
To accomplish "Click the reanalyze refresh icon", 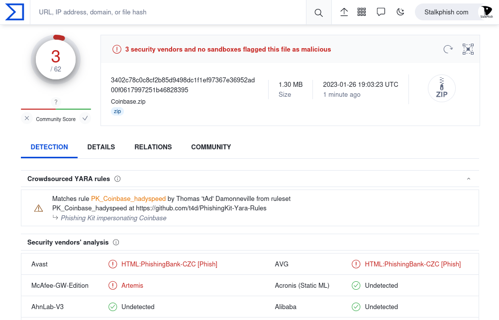I will coord(448,49).
